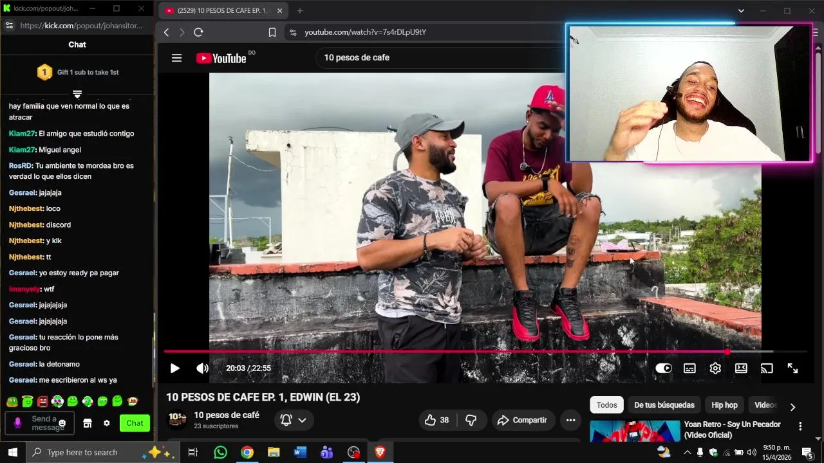Open Task View on the taskbar
Image resolution: width=824 pixels, height=463 pixels.
coord(192,453)
